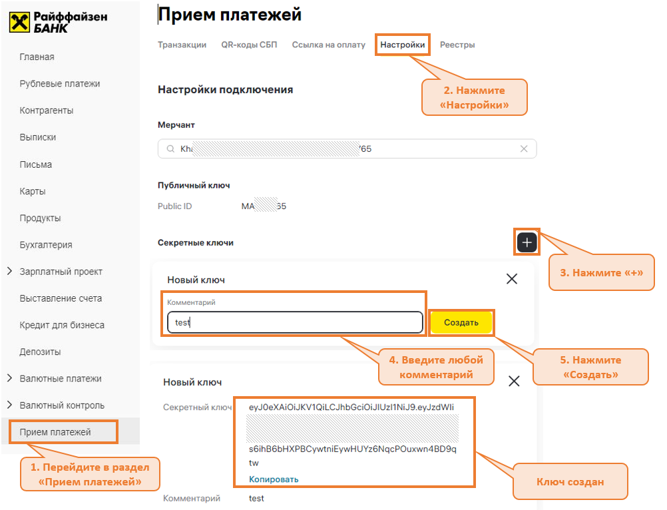Open the Выписки sidebar section

[38, 137]
